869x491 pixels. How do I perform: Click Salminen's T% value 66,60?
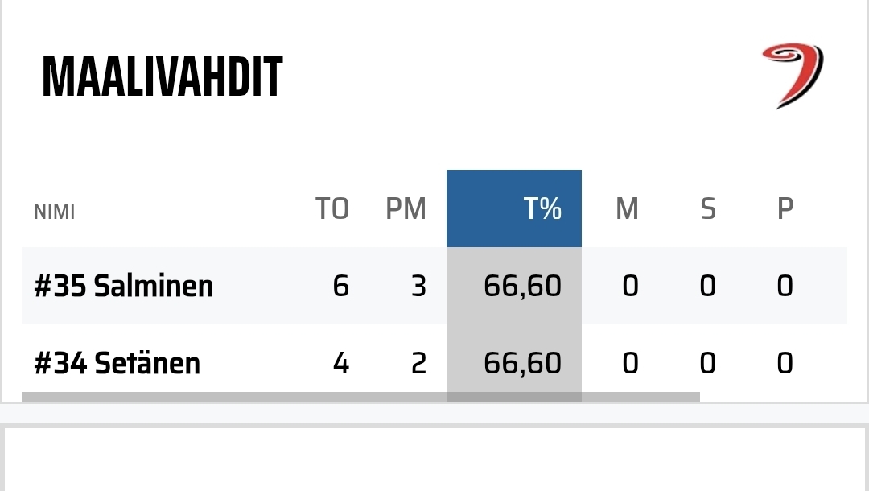click(x=522, y=286)
